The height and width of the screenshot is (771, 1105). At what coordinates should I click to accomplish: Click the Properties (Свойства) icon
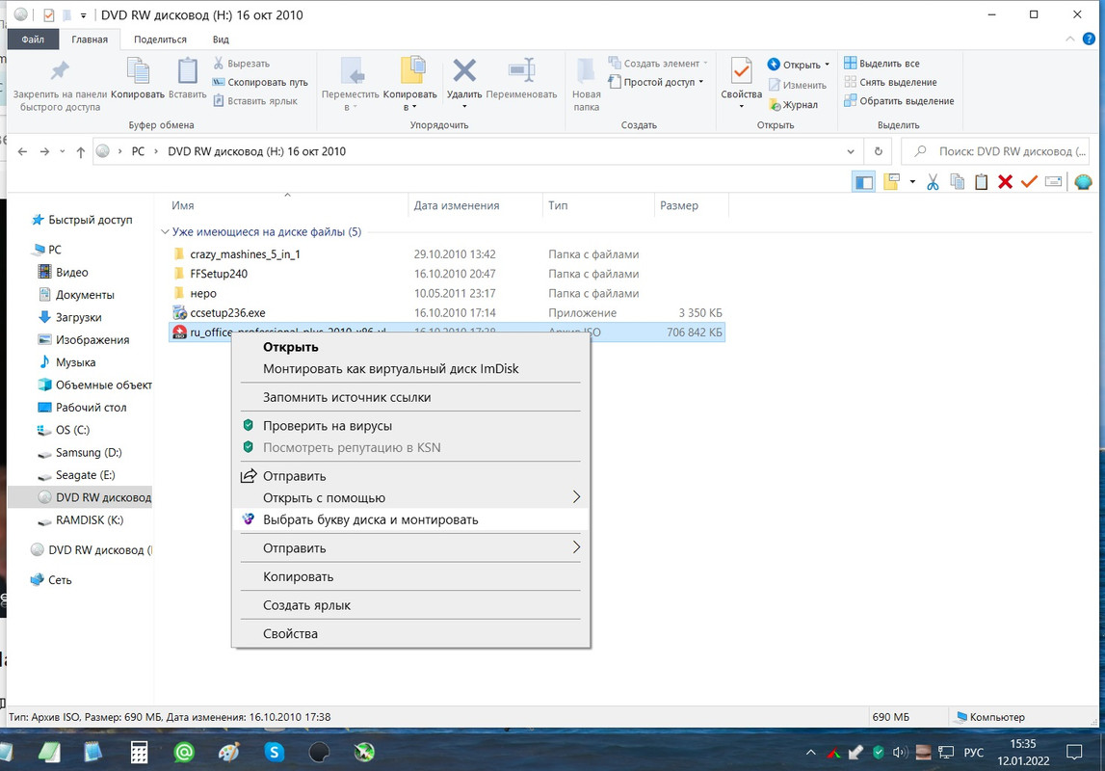742,71
